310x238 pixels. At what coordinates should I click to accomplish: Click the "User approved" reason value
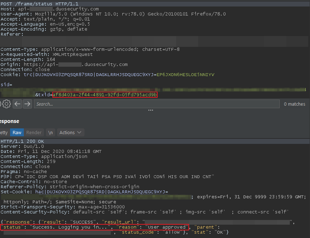coord(167,227)
